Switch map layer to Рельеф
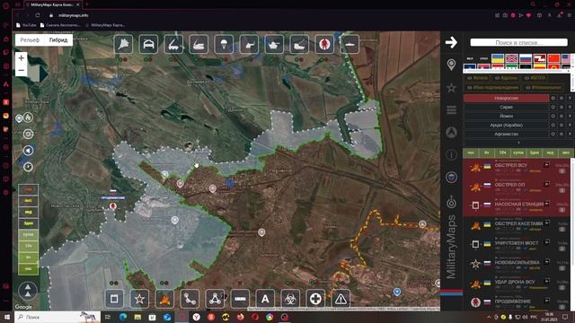Image resolution: width=575 pixels, height=323 pixels. (x=30, y=39)
